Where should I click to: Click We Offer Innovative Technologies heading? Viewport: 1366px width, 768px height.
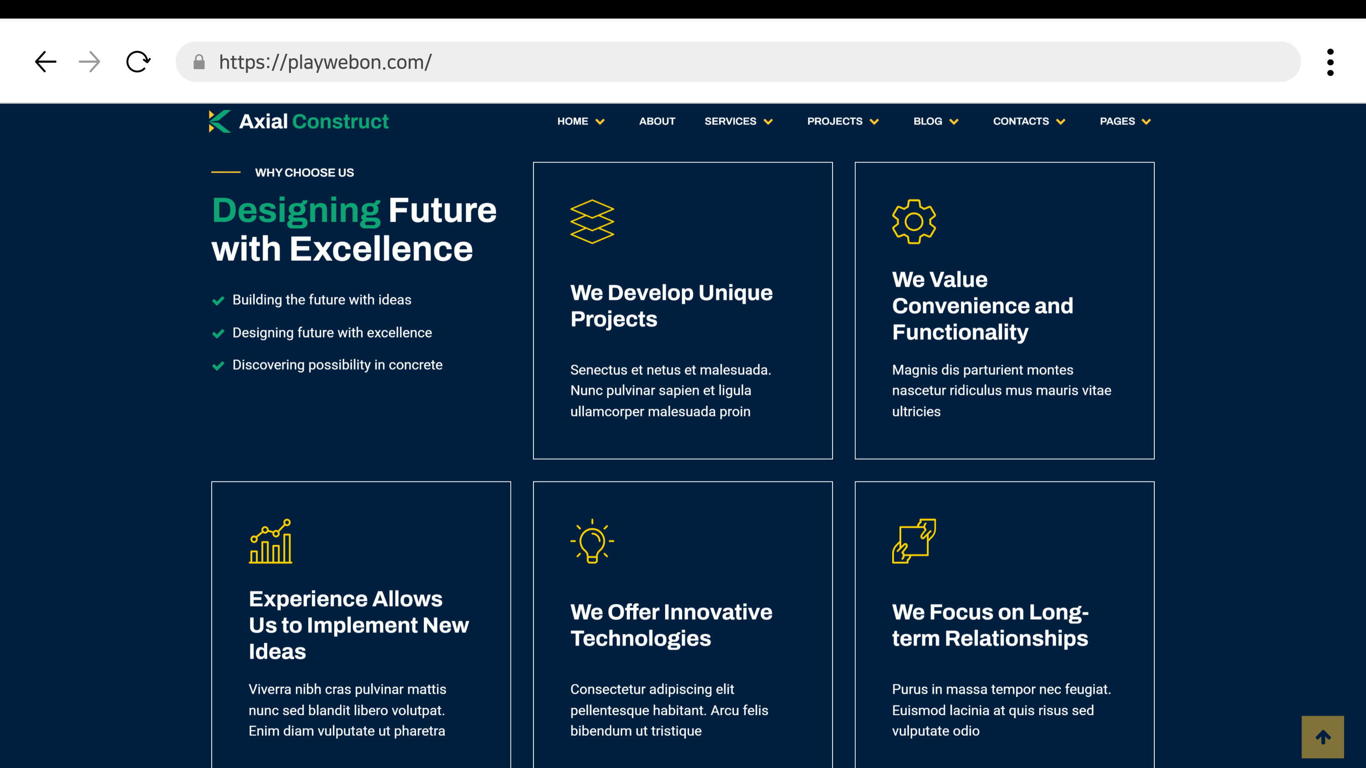(671, 625)
